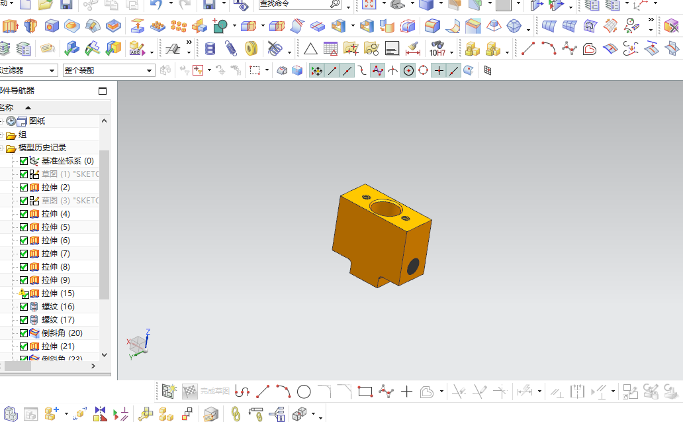Select the Arc curve tool in top toolbar
The width and height of the screenshot is (683, 422).
point(549,48)
